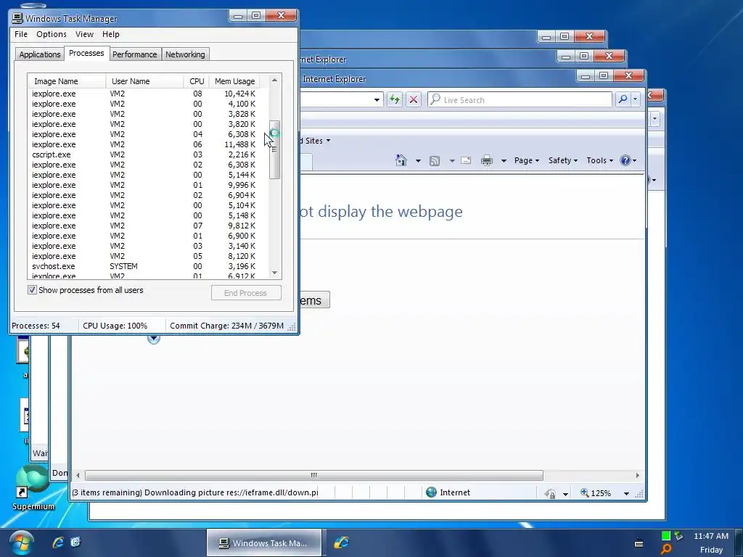Click the Print icon in Internet Explorer
Screen dimensions: 743x557
coord(487,160)
